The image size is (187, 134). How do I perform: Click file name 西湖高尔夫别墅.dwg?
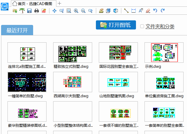pyautogui.click(x=71, y=96)
